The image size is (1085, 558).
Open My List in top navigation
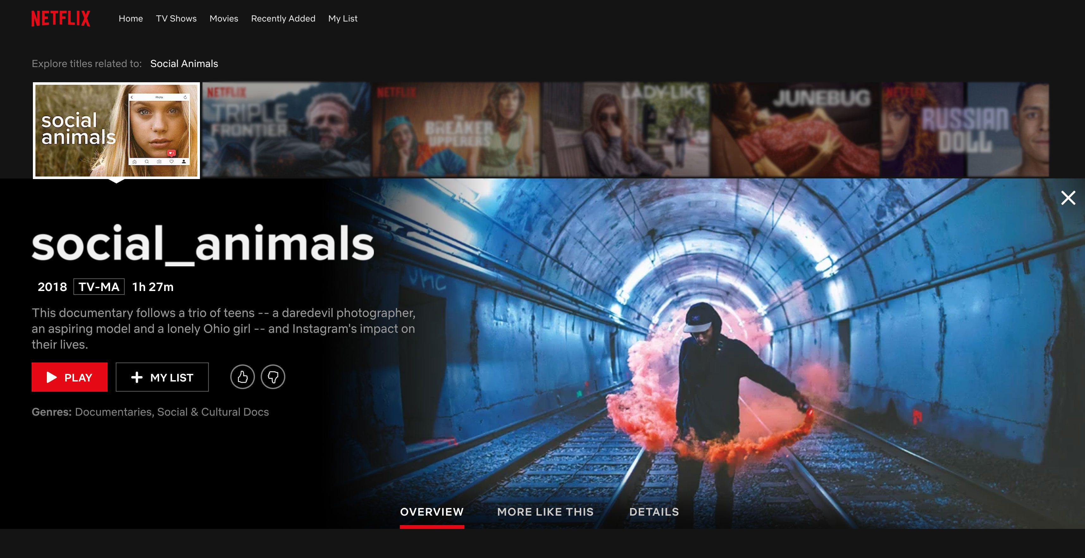(x=343, y=19)
